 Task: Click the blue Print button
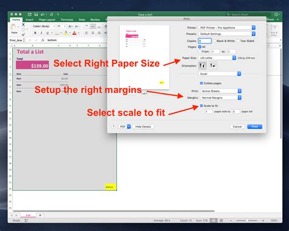(255, 127)
